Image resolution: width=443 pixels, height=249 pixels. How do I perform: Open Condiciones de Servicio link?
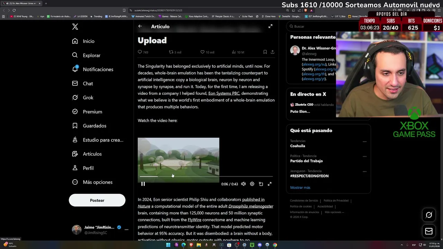click(x=304, y=201)
